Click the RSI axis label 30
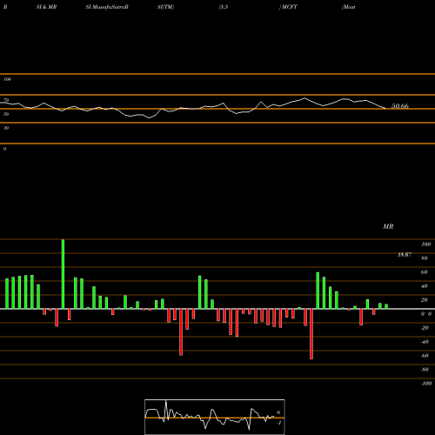 6,128
